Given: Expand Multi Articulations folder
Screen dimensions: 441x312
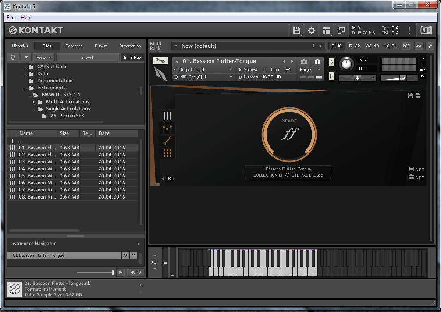Looking at the screenshot, I should (33, 102).
